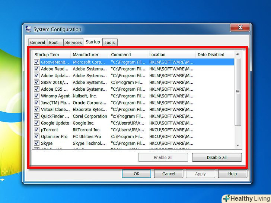This screenshot has height=203, width=271.
Task: Sort by the Command column header
Action: pos(128,55)
